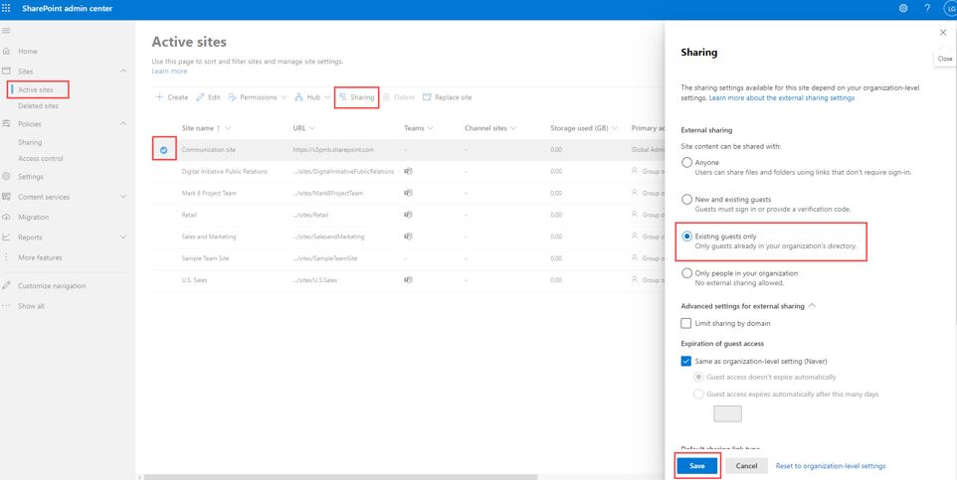Click the greyed Delete command
This screenshot has height=480, width=957.
[x=399, y=97]
